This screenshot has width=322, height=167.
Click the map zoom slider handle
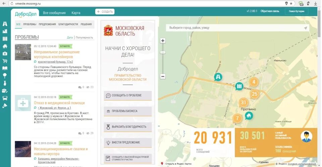coord(163,53)
